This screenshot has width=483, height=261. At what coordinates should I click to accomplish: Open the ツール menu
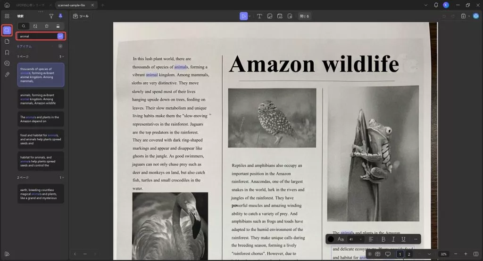[x=81, y=16]
